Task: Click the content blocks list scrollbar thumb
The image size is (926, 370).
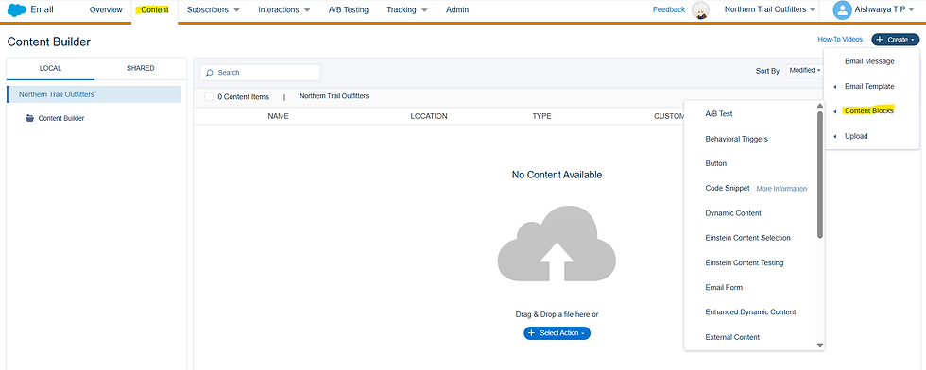Action: point(820,175)
